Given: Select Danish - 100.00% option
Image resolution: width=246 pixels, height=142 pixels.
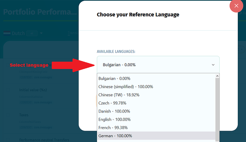Looking at the screenshot, I should (156, 111).
